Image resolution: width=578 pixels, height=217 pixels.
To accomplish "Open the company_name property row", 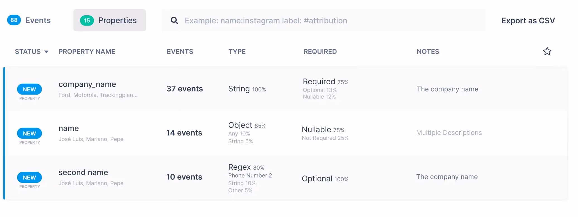I will (x=87, y=84).
